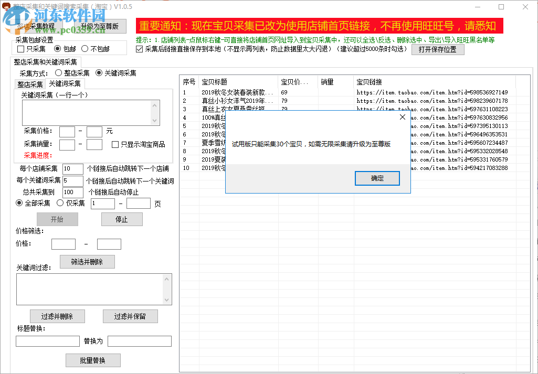Click the 整店采集和关键词采集 tab header
The width and height of the screenshot is (538, 374).
pos(44,62)
